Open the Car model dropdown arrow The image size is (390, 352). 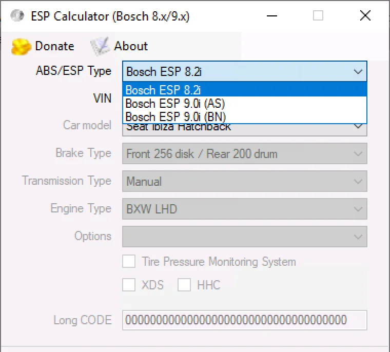point(358,127)
